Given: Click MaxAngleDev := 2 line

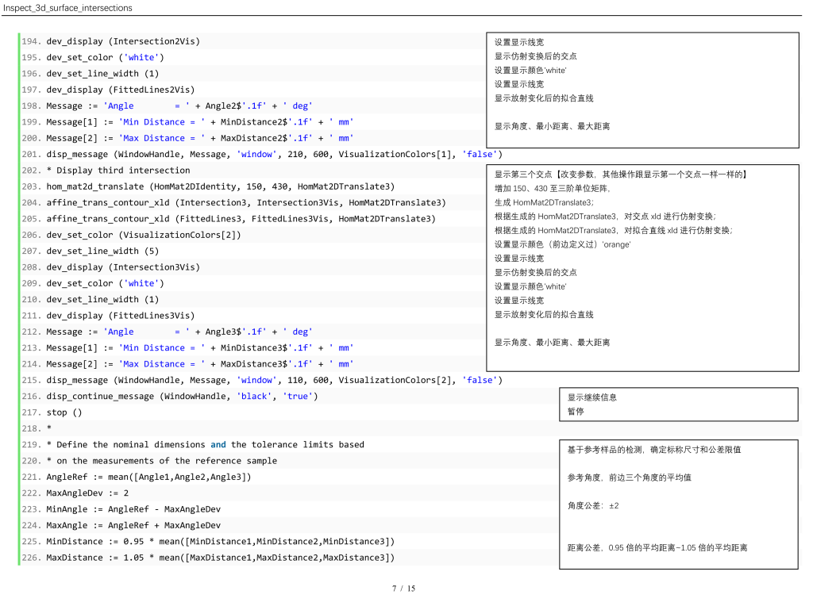Looking at the screenshot, I should pyautogui.click(x=87, y=493).
